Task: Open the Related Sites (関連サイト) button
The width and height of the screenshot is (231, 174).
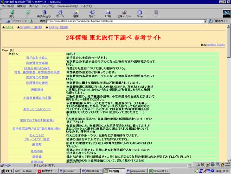Action: click(218, 21)
